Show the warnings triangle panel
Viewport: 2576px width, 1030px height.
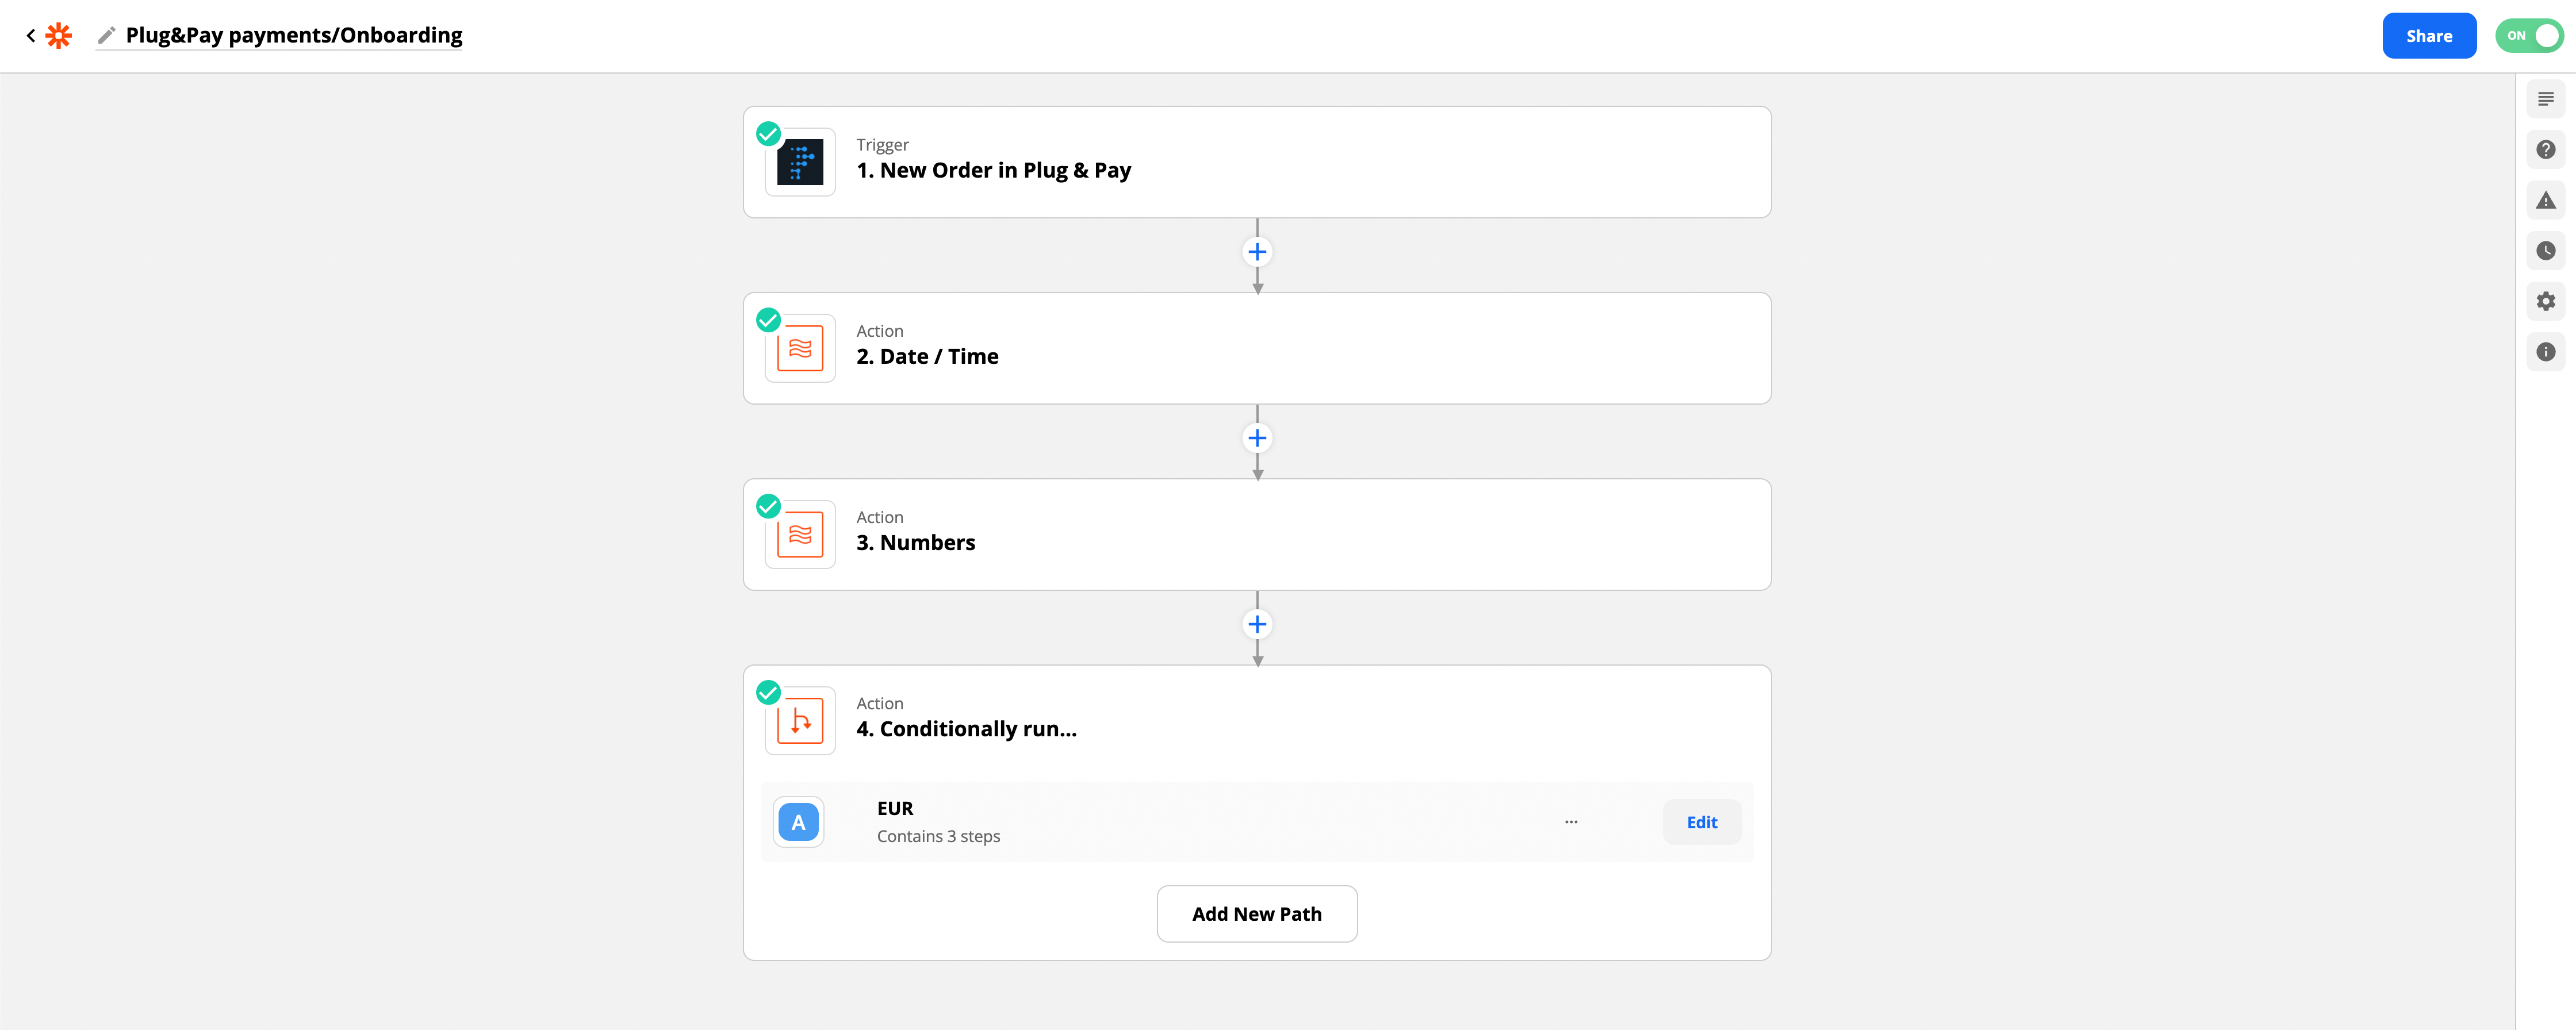[2545, 200]
